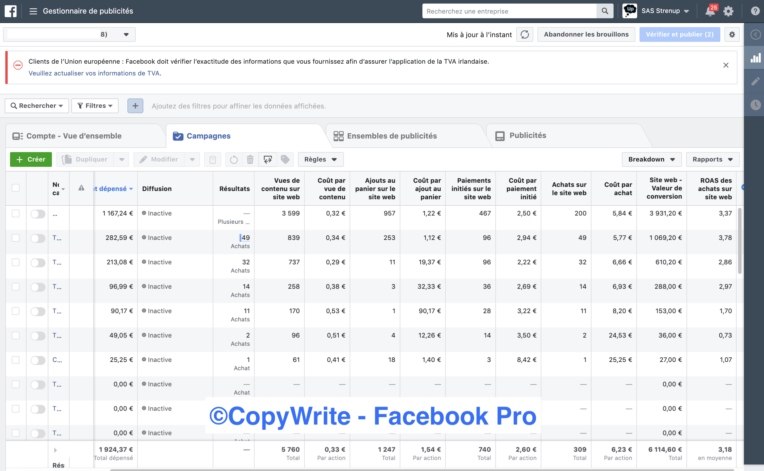Open the Veuillez actualiser vos informations de TVA link
Screen dimensions: 764x471
pos(94,73)
